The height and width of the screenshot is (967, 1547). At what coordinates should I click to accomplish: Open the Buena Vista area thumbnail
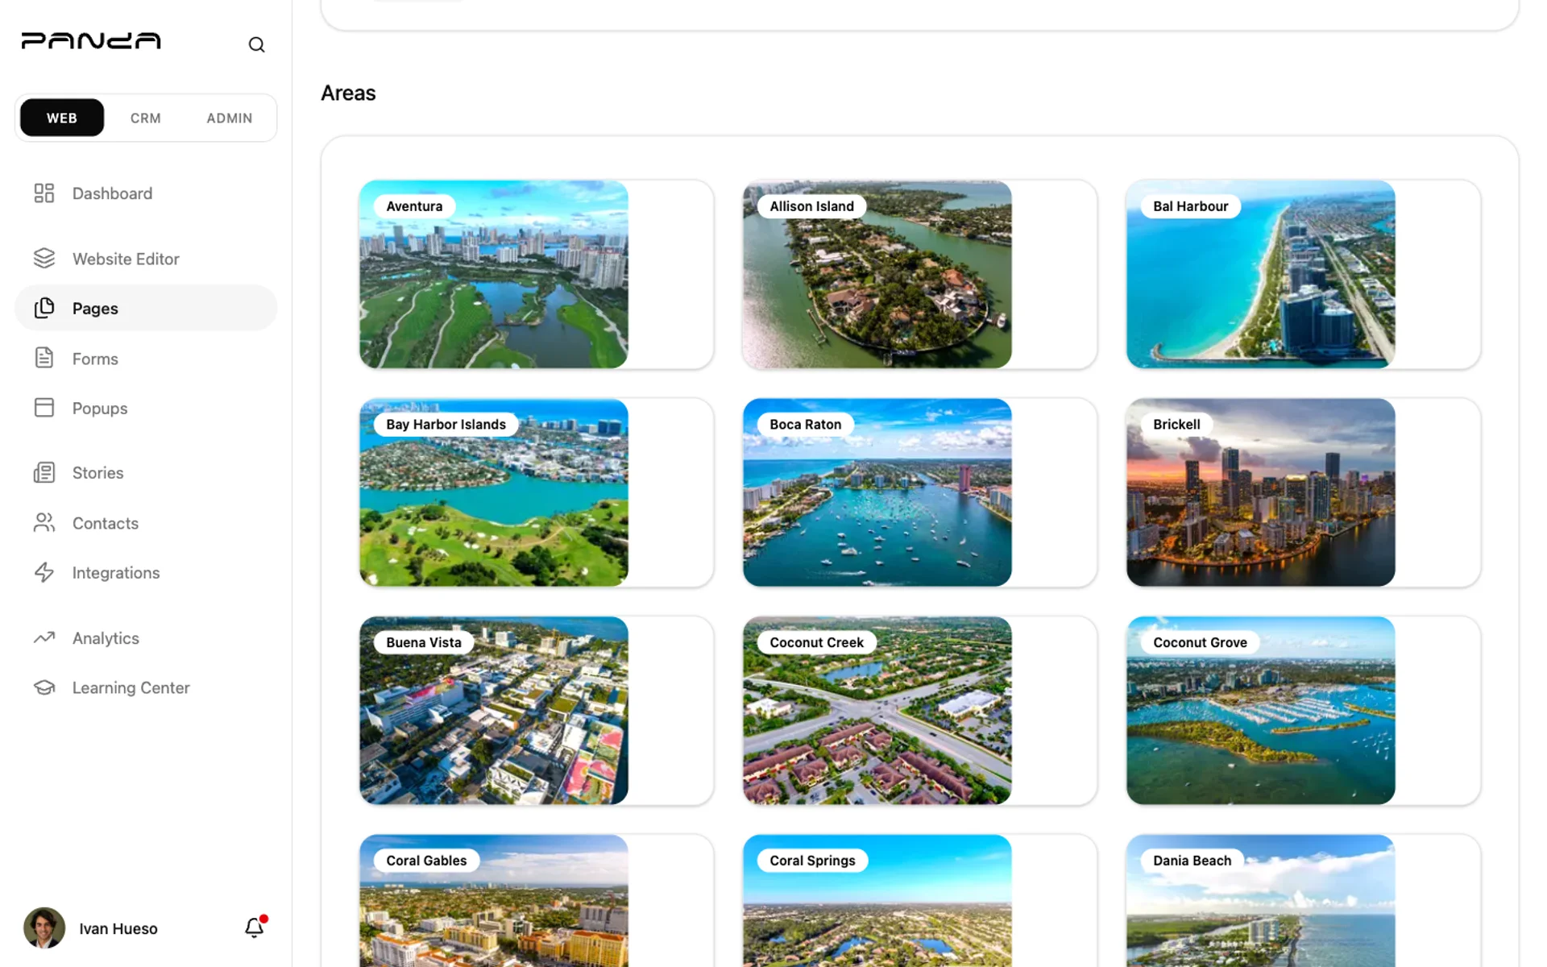pyautogui.click(x=494, y=711)
